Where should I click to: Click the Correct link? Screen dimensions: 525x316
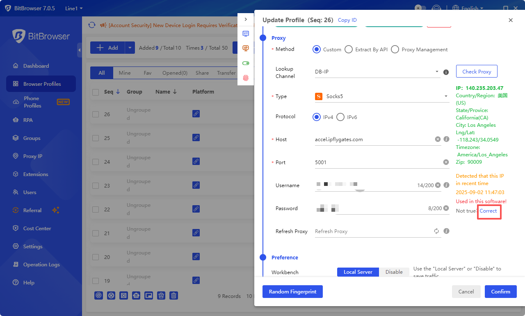488,211
